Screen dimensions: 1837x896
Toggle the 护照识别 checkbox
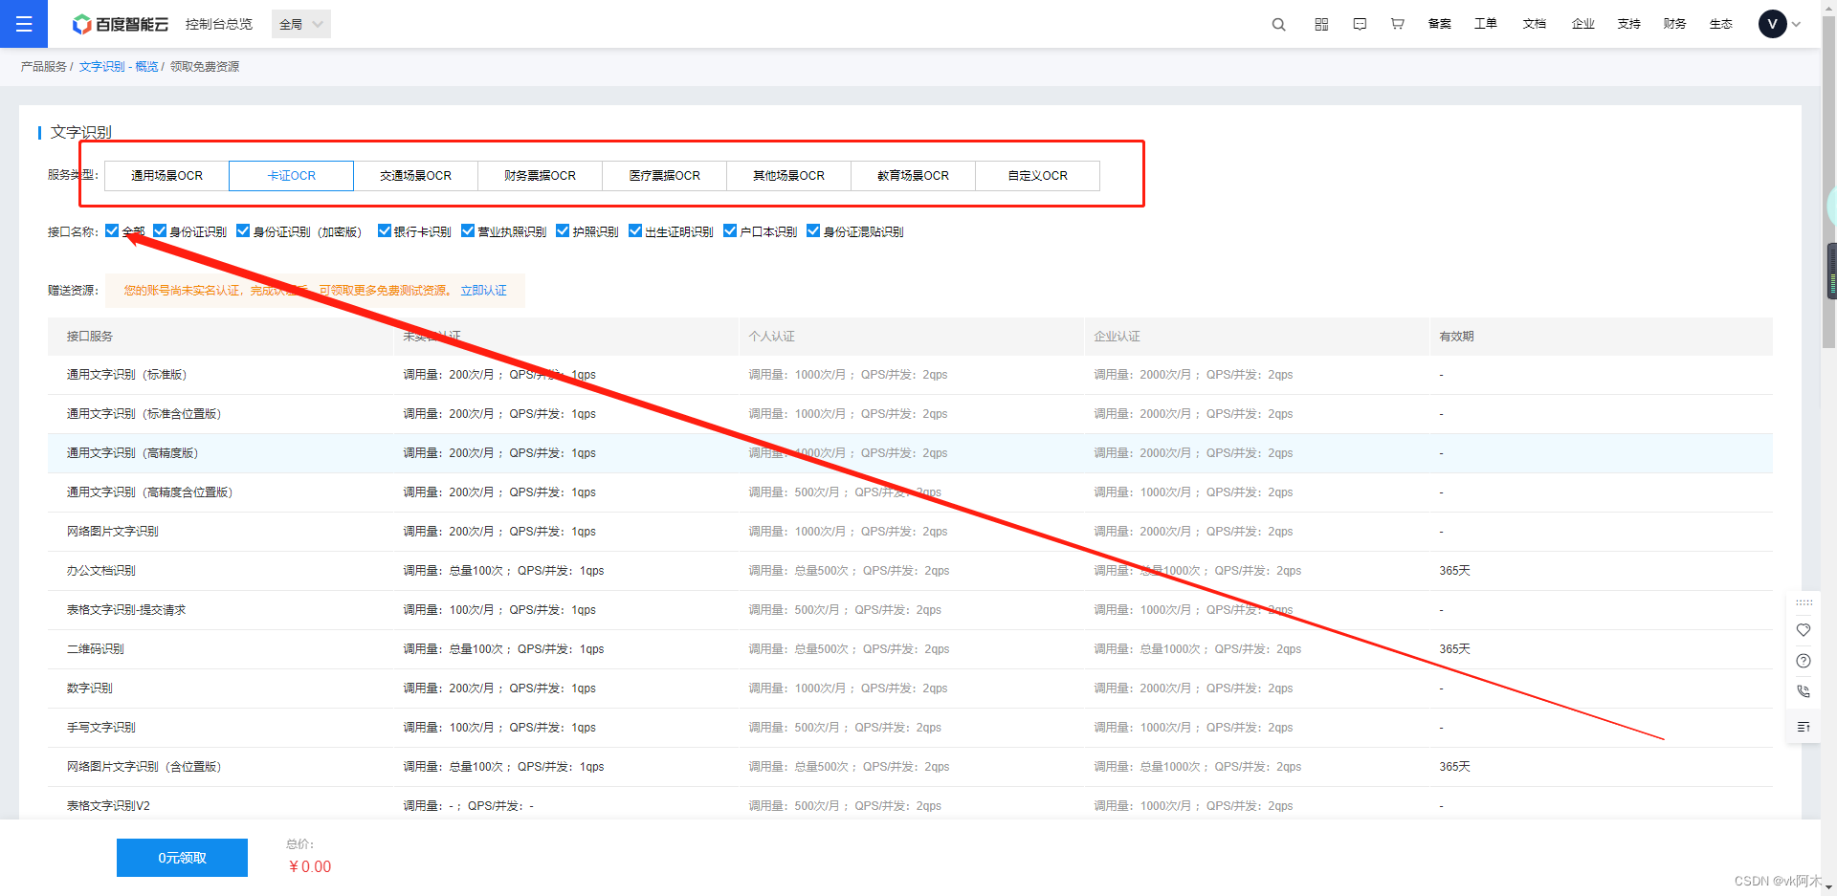click(x=563, y=230)
